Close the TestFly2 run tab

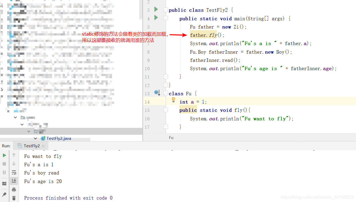(43, 146)
